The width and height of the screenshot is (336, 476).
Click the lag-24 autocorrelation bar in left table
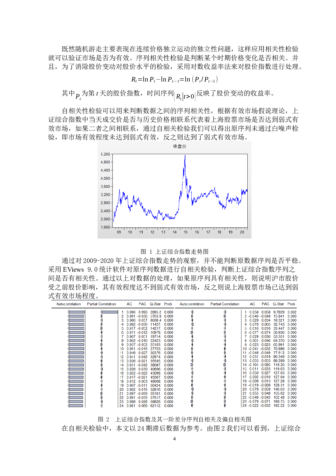76,406
